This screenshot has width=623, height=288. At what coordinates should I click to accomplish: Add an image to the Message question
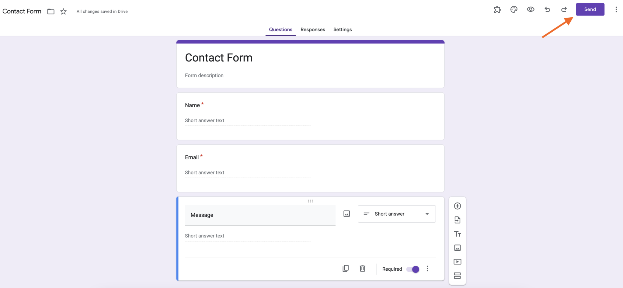pyautogui.click(x=346, y=213)
